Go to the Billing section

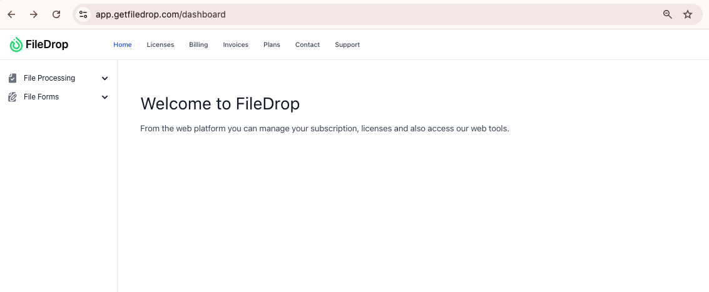tap(198, 45)
